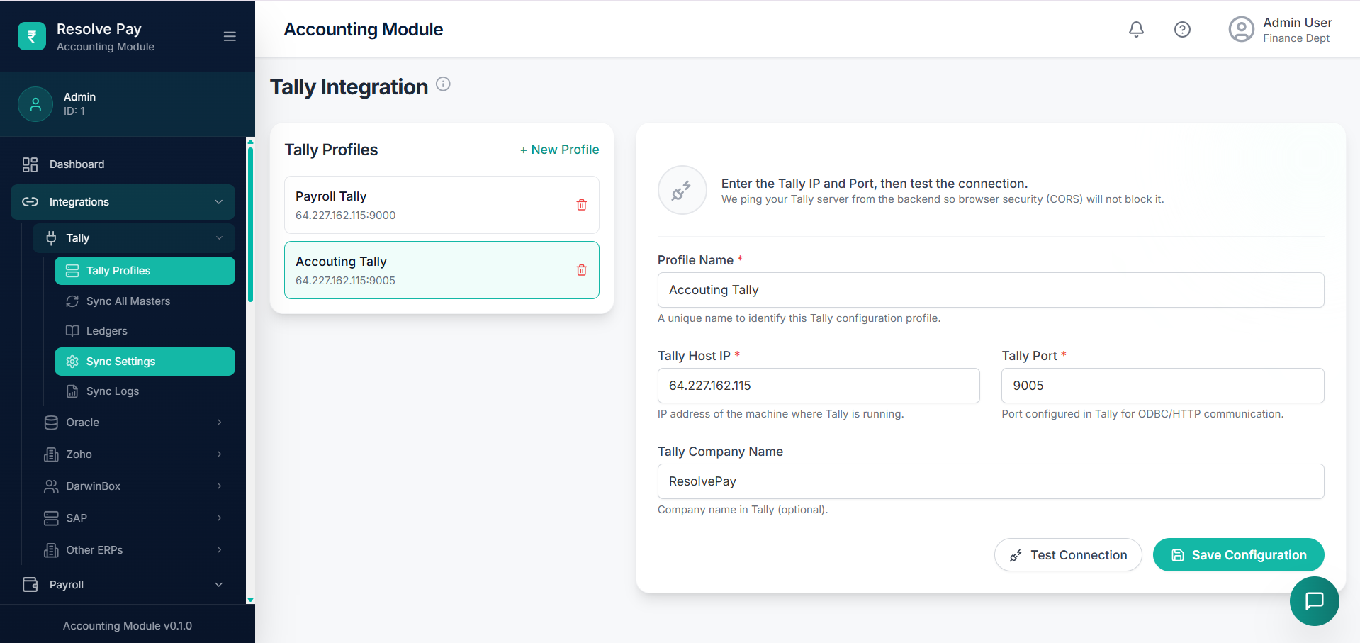Image resolution: width=1360 pixels, height=643 pixels.
Task: Open Tally Profiles menu item
Action: [x=145, y=271]
